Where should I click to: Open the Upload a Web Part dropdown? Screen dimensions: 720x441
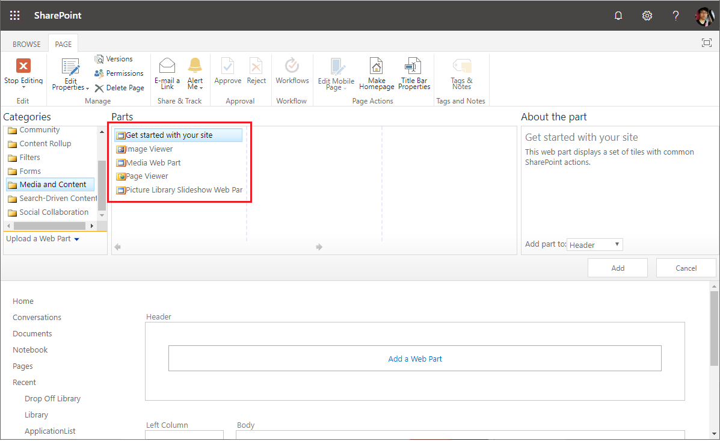[x=43, y=239]
